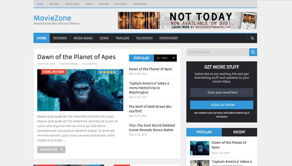Click the MovieZone site logo
Viewport: 292px width, 166px height.
point(52,18)
